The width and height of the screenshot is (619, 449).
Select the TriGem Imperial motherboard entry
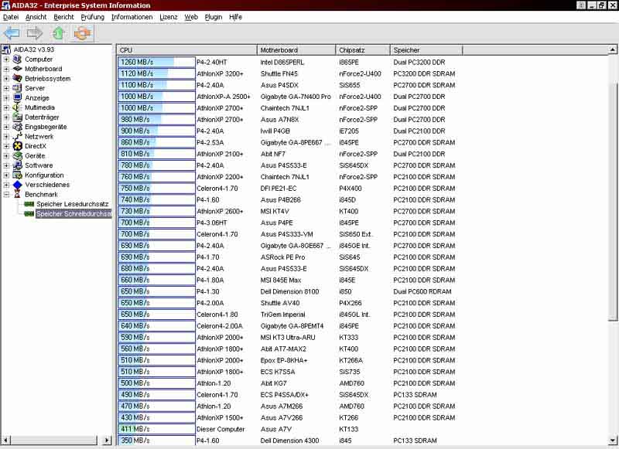coord(283,315)
